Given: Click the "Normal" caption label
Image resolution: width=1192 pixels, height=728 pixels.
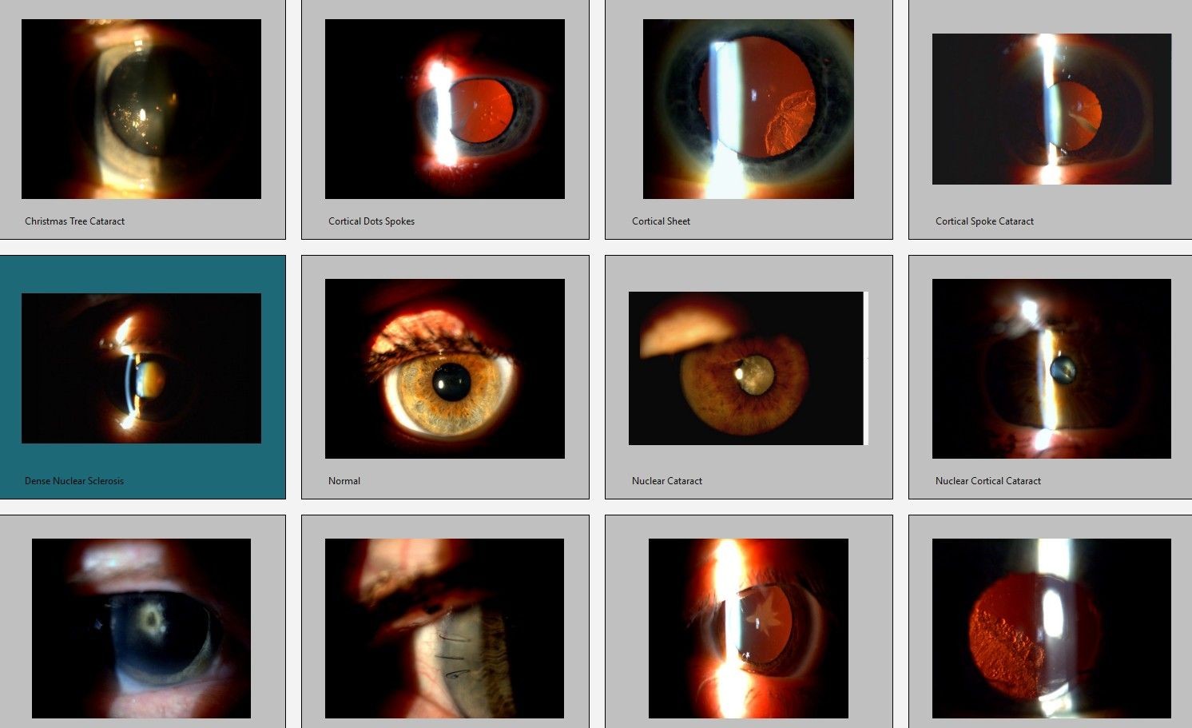Looking at the screenshot, I should click(344, 481).
